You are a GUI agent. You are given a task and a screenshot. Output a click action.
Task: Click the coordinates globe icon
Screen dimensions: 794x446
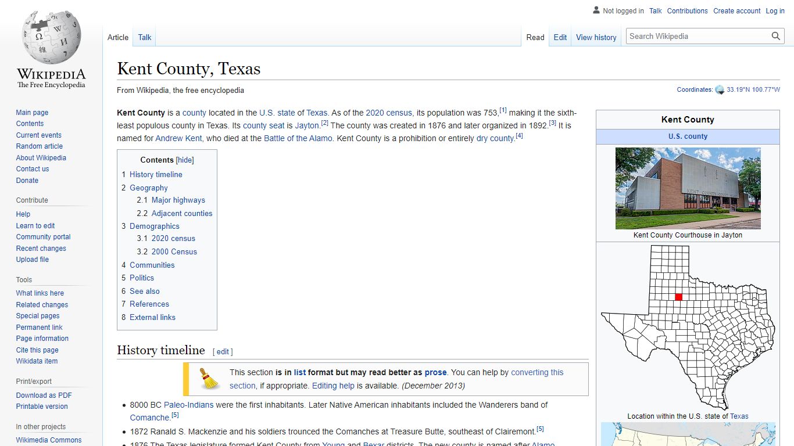pyautogui.click(x=720, y=90)
